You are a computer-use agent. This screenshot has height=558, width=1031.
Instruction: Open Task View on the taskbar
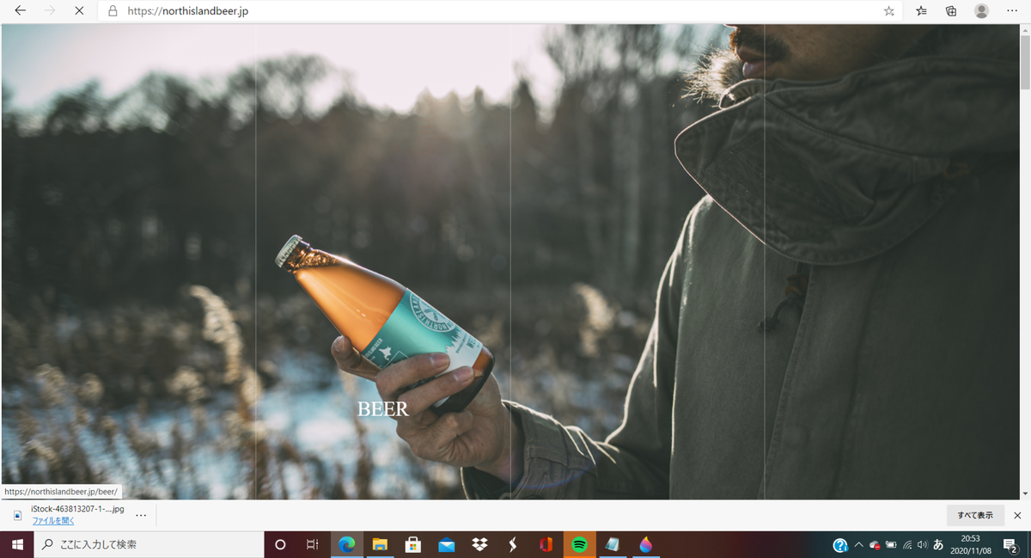(x=313, y=544)
